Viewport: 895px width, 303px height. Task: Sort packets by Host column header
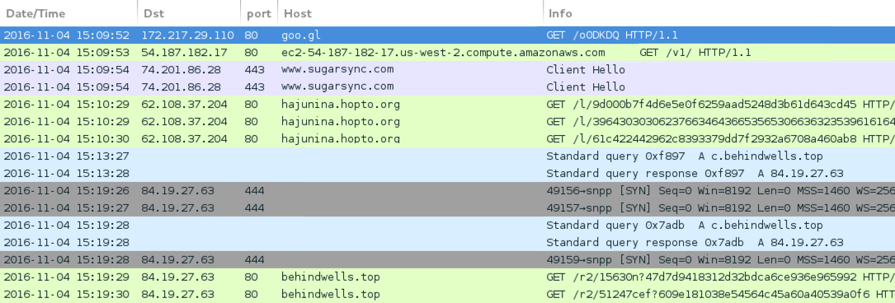(411, 13)
